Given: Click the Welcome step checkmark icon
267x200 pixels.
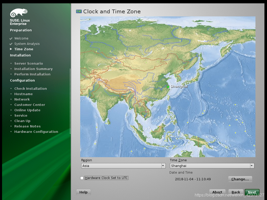Looking at the screenshot, I should click(11, 38).
